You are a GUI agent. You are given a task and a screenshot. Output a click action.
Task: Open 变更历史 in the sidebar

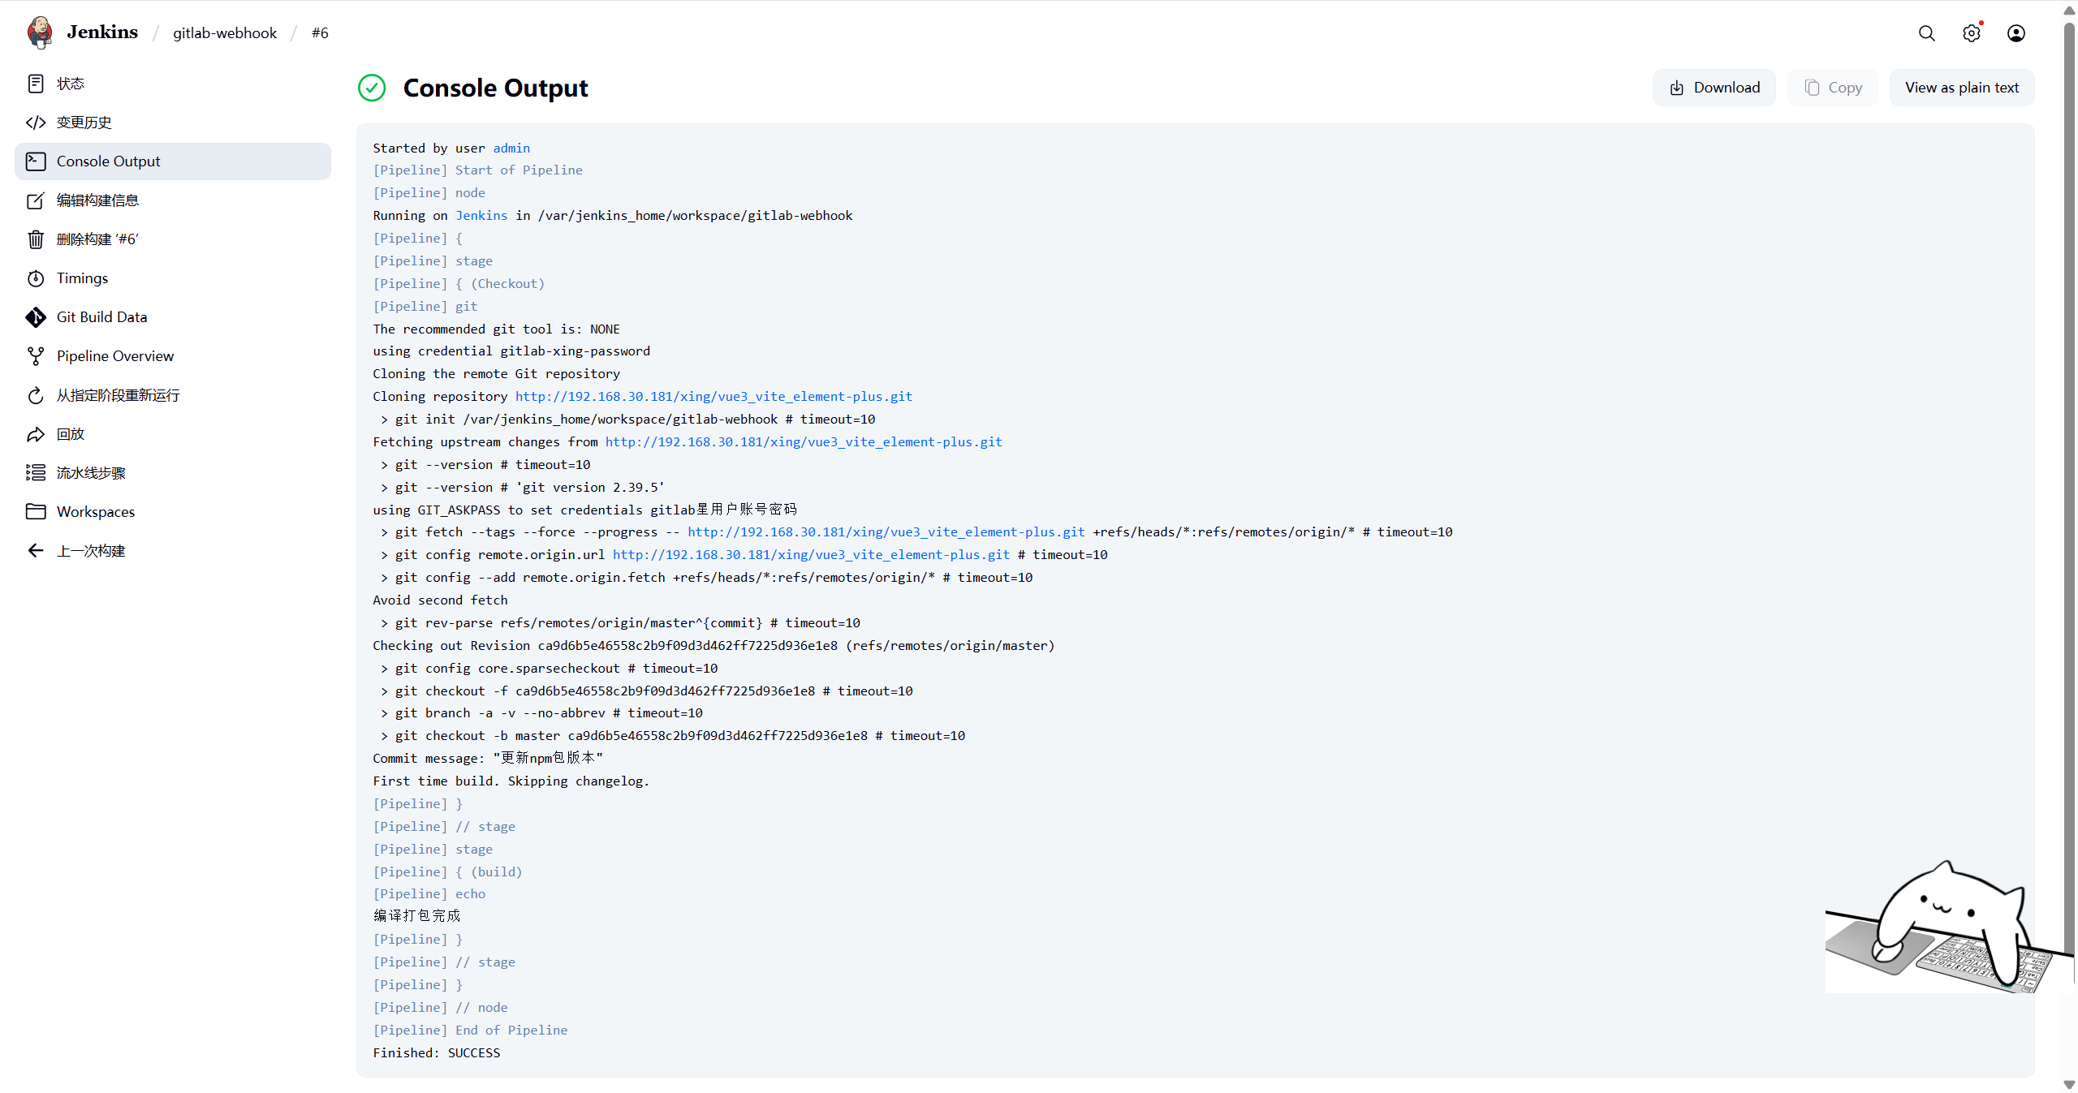173,123
